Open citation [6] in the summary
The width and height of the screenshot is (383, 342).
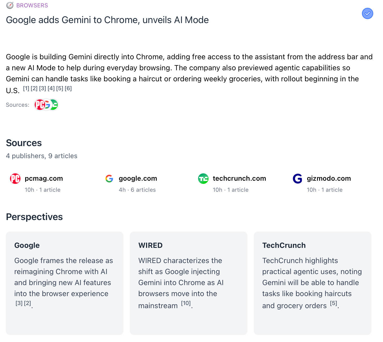[x=68, y=88]
